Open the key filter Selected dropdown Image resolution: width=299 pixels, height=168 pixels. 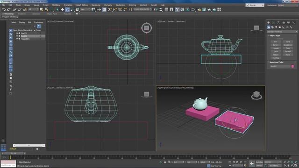coord(272,162)
